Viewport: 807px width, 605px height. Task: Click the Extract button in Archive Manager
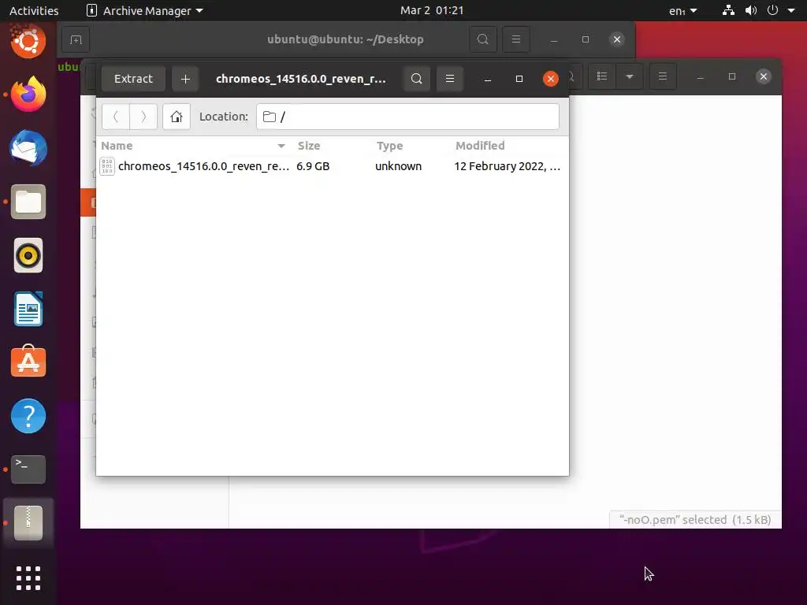coord(133,79)
